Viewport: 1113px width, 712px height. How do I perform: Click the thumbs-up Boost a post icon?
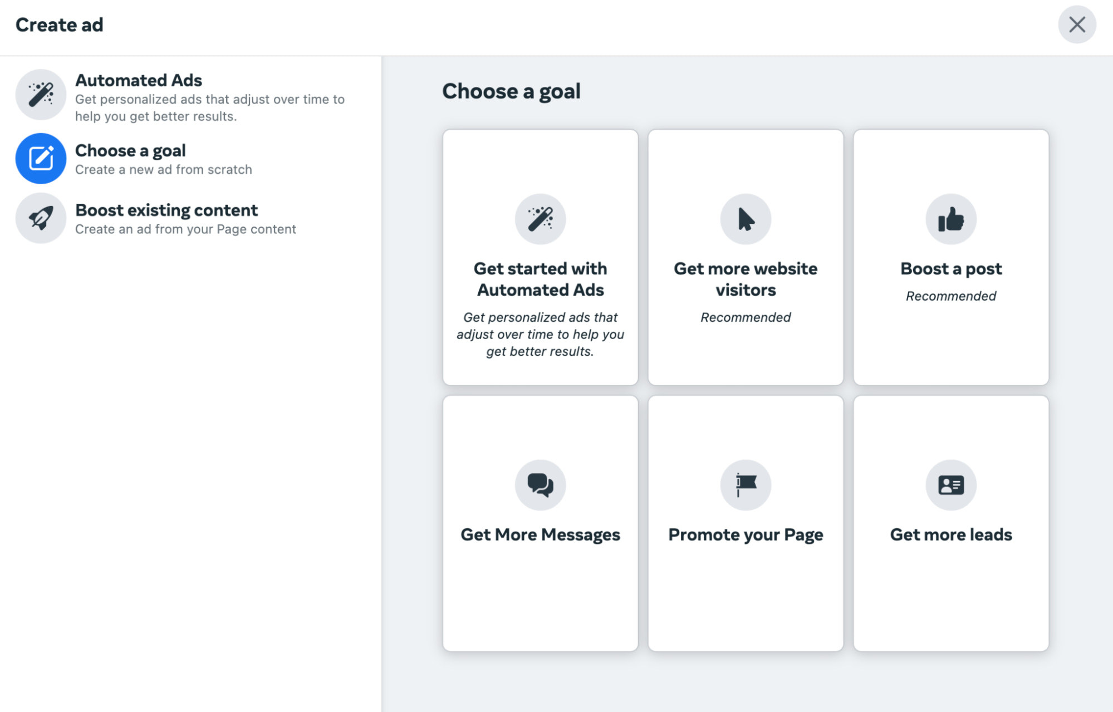click(x=950, y=219)
